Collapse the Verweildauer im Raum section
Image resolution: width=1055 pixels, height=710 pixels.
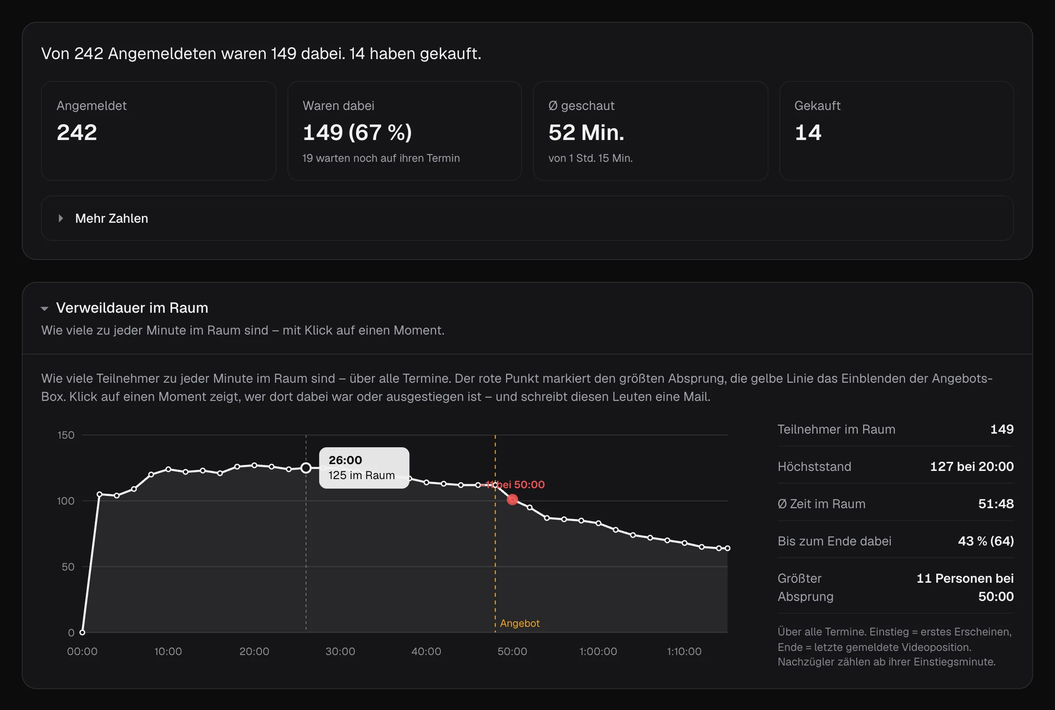click(125, 308)
